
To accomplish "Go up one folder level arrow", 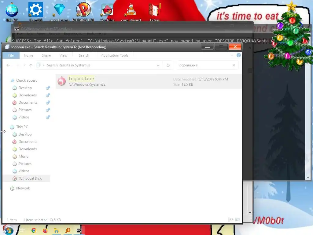I will click(x=31, y=65).
